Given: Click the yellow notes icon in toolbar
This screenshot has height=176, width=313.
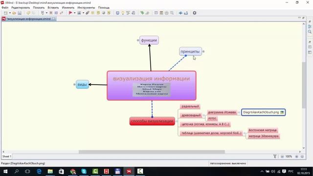Looking at the screenshot, I should (x=98, y=13).
